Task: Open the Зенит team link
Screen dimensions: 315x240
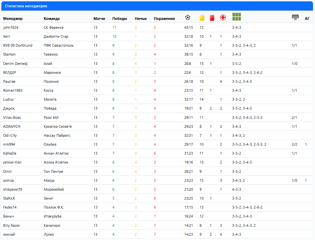Action: tap(49, 198)
